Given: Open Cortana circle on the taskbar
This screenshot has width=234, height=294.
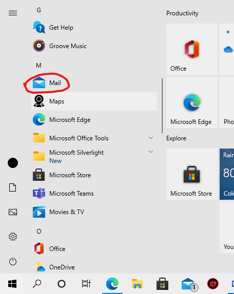Looking at the screenshot, I should click(x=62, y=284).
